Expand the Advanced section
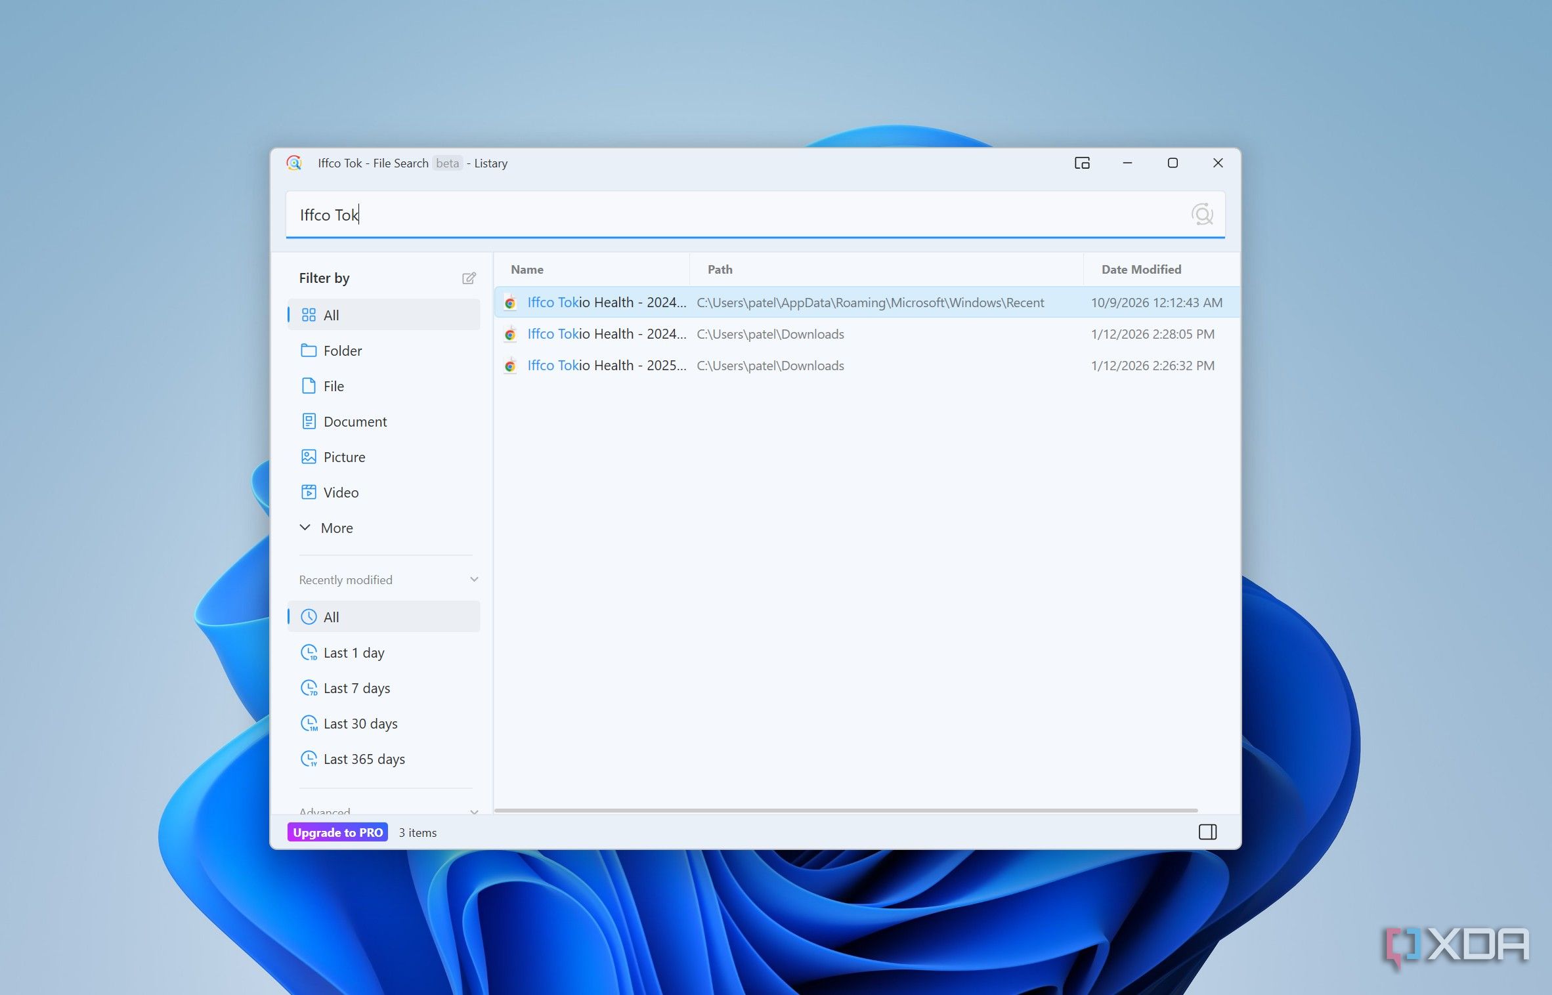Viewport: 1552px width, 995px height. pos(474,811)
